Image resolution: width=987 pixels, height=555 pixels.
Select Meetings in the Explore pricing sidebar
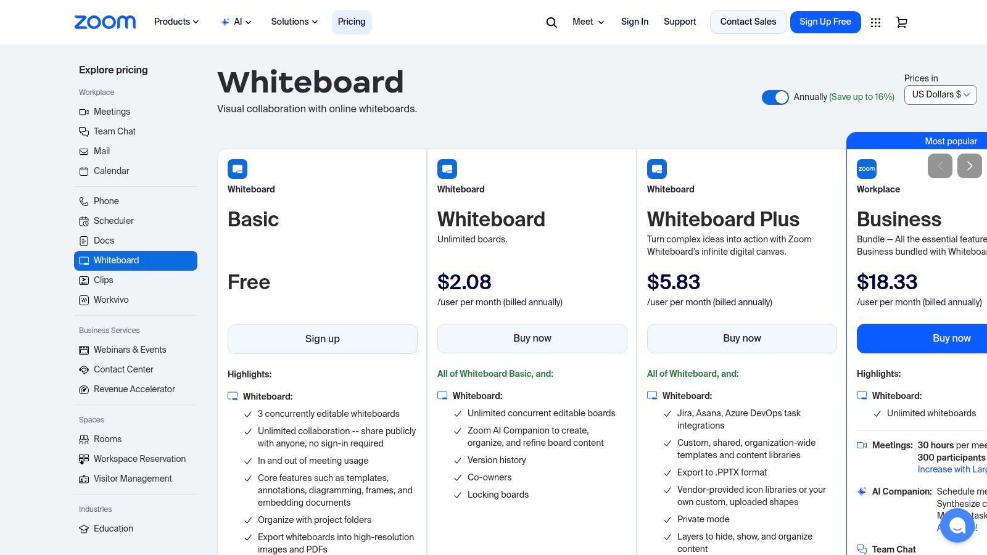112,112
